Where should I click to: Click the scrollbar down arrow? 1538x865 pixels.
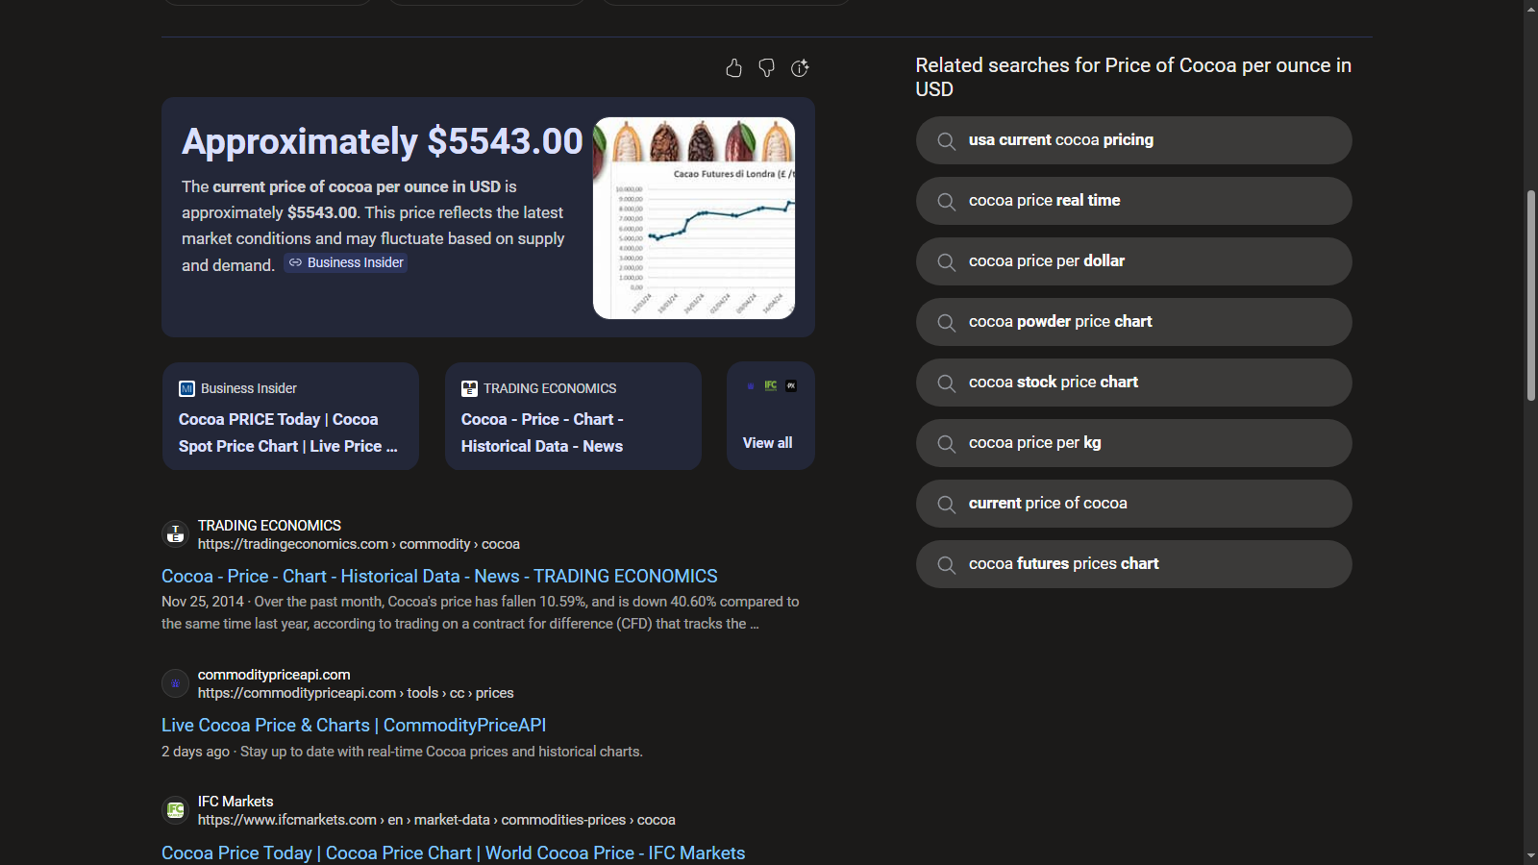click(1530, 856)
